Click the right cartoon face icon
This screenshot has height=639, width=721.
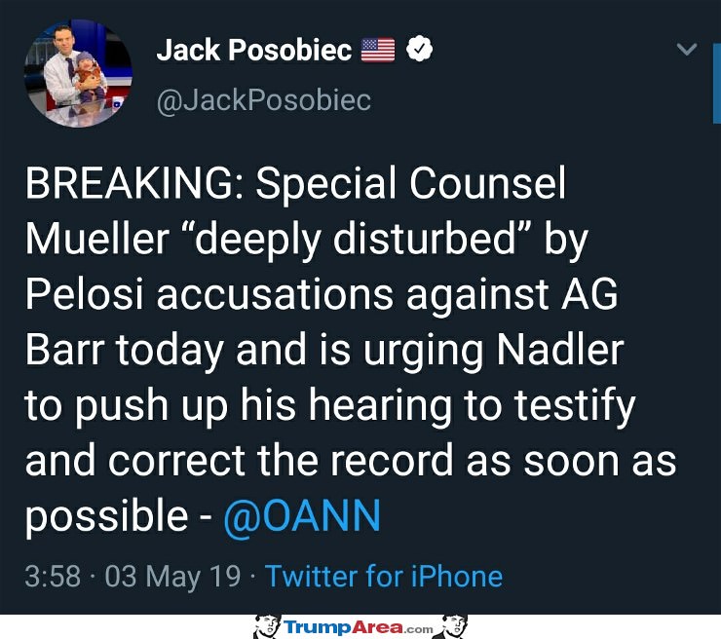tap(454, 626)
